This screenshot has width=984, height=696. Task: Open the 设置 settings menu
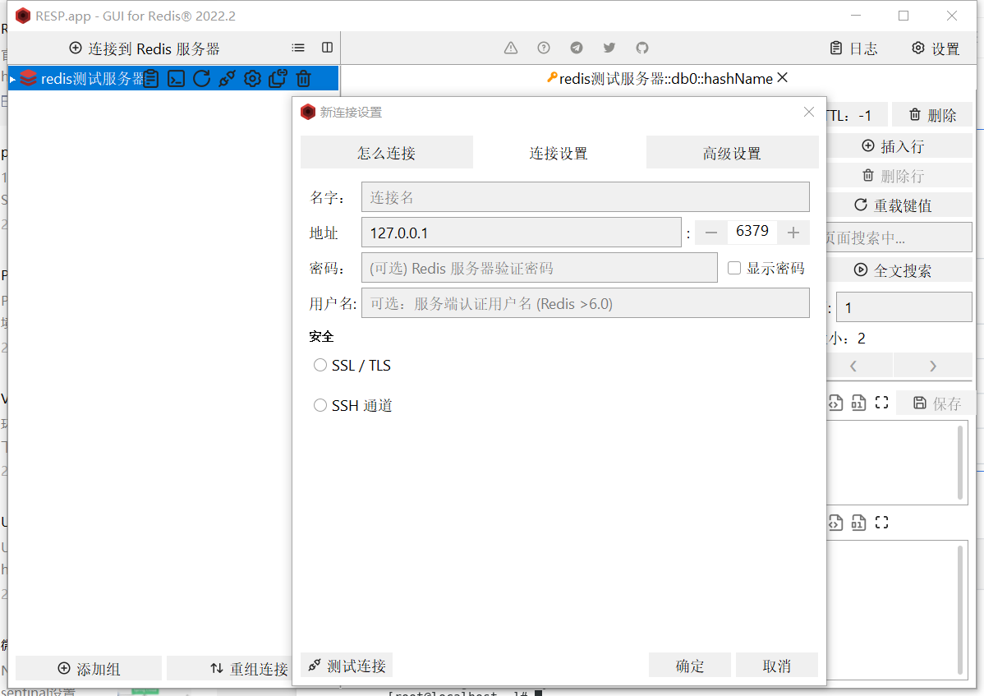pos(936,48)
